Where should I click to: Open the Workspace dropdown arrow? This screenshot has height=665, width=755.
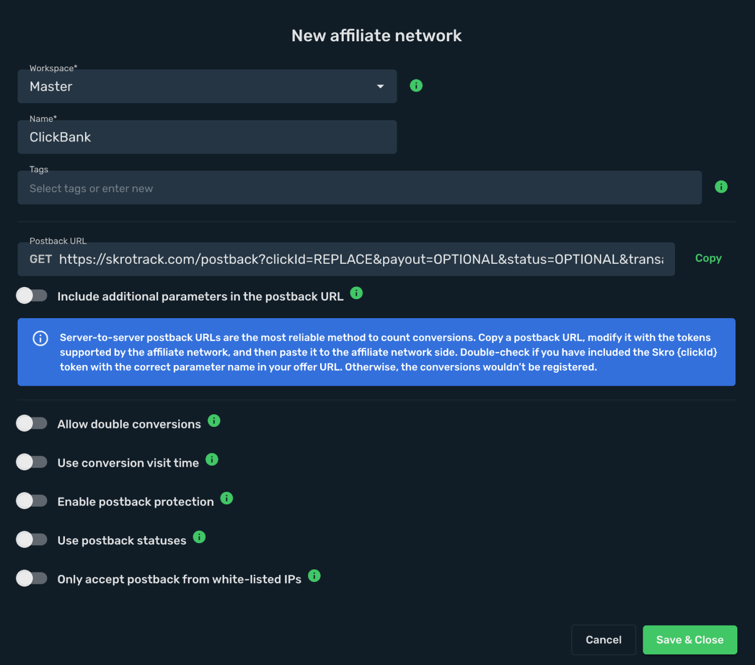(381, 87)
